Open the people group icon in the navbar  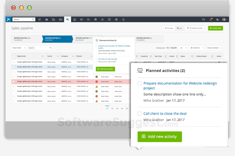61,19
